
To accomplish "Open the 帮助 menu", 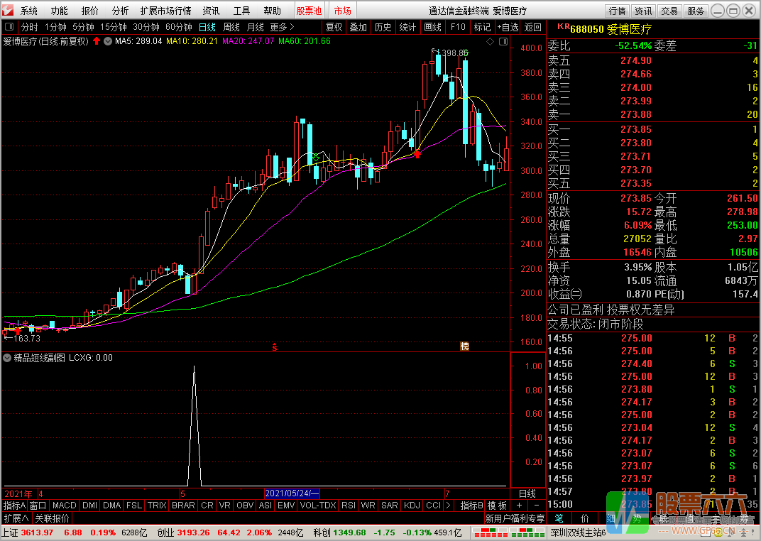I will pyautogui.click(x=273, y=11).
